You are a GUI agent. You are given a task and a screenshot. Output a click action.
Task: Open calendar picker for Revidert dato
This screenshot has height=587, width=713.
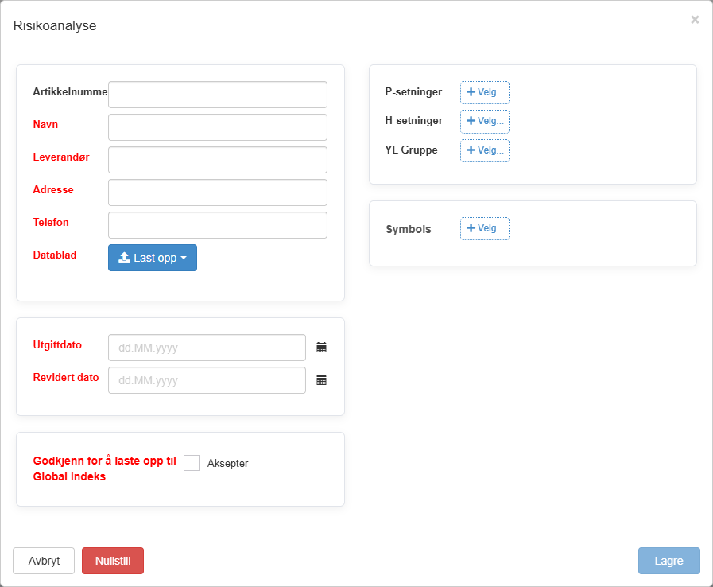click(321, 380)
